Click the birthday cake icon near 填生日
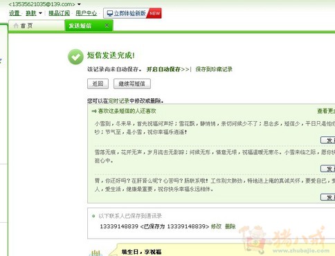The height and width of the screenshot is (256, 335). (96, 253)
